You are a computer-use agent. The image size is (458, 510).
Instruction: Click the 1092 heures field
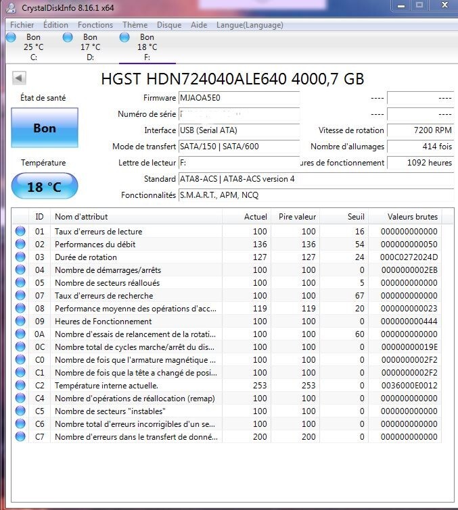[x=421, y=163]
